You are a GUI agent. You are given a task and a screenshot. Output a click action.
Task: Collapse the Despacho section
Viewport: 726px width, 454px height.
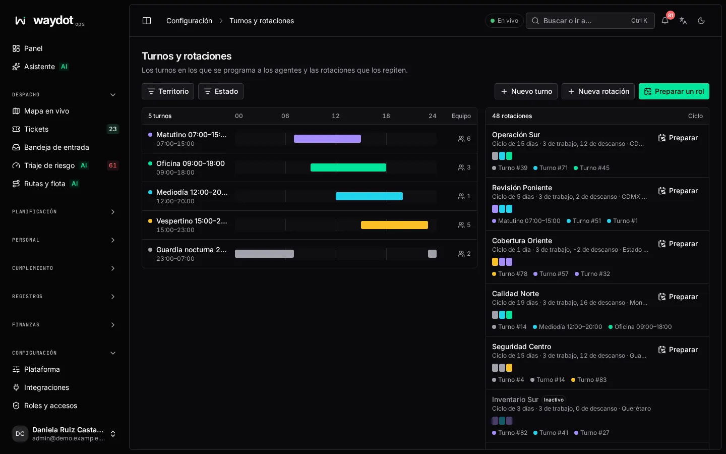click(x=65, y=95)
